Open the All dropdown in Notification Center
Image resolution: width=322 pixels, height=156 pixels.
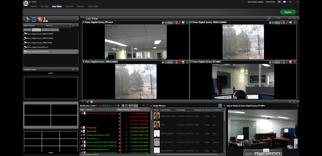131,106
